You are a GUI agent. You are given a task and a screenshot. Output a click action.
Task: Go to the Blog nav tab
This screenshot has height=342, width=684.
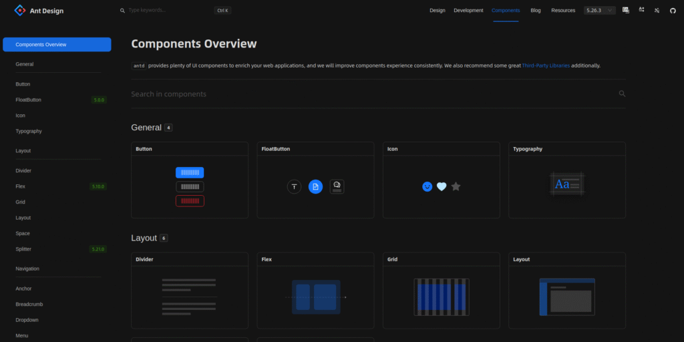coord(536,11)
